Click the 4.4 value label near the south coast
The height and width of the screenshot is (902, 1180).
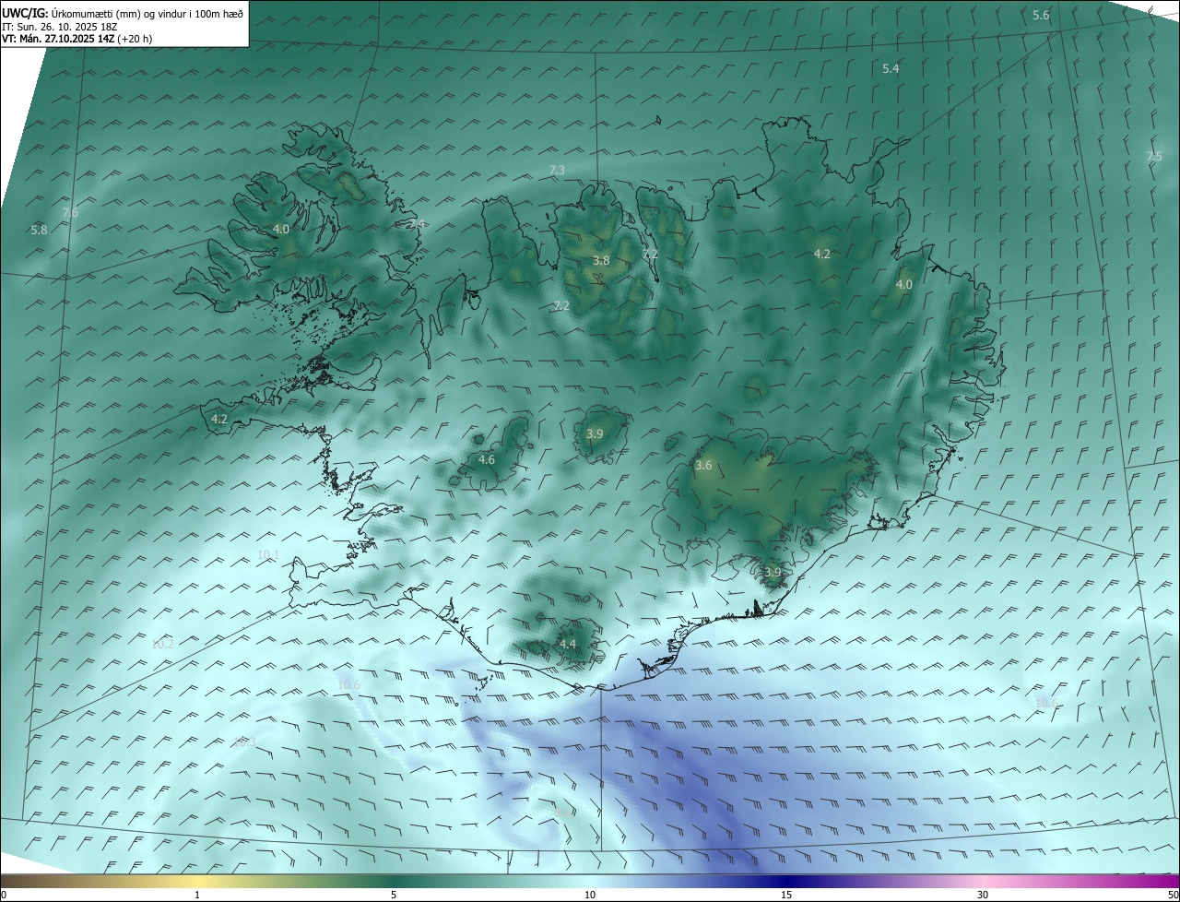coord(568,644)
